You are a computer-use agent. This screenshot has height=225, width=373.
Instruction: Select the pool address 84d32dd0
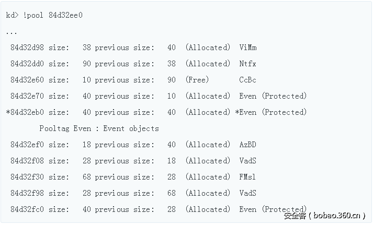click(x=27, y=64)
